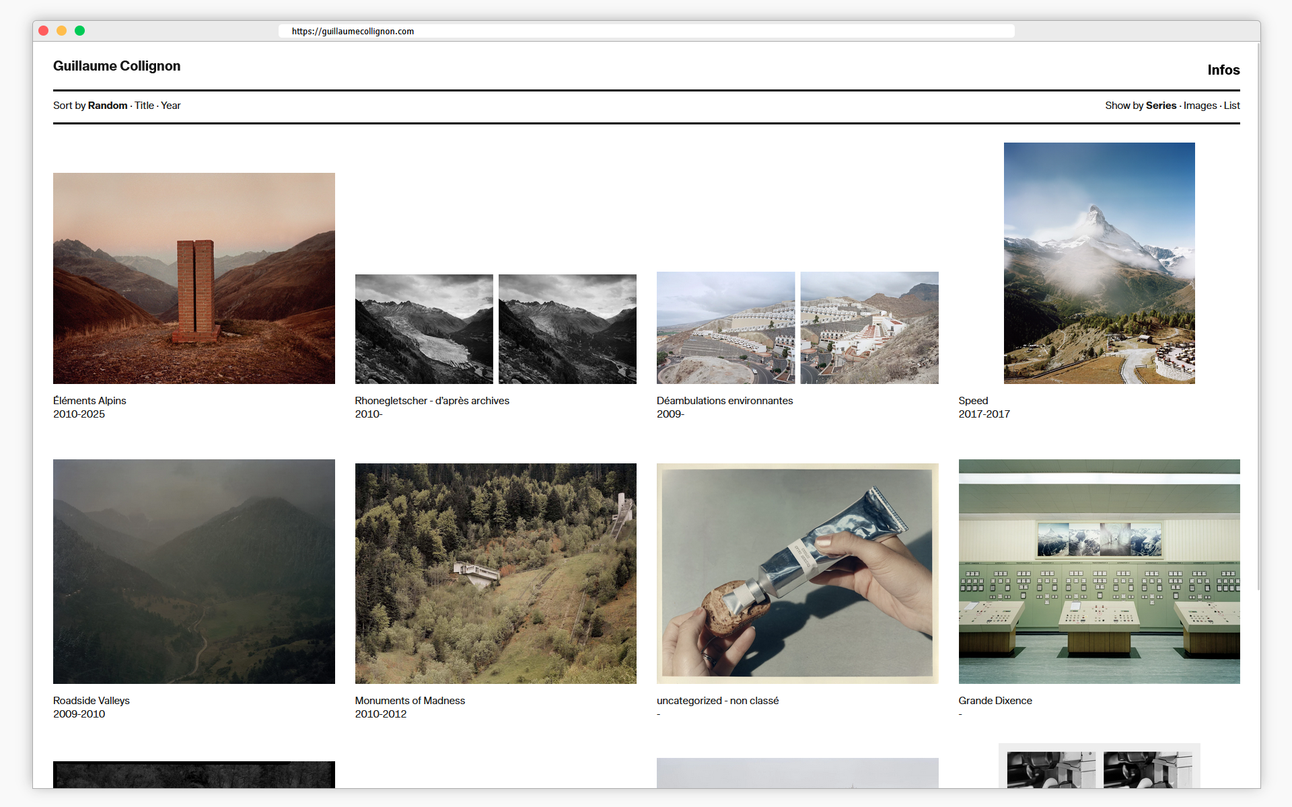The height and width of the screenshot is (807, 1292).
Task: Sort series by Year
Action: (x=171, y=106)
